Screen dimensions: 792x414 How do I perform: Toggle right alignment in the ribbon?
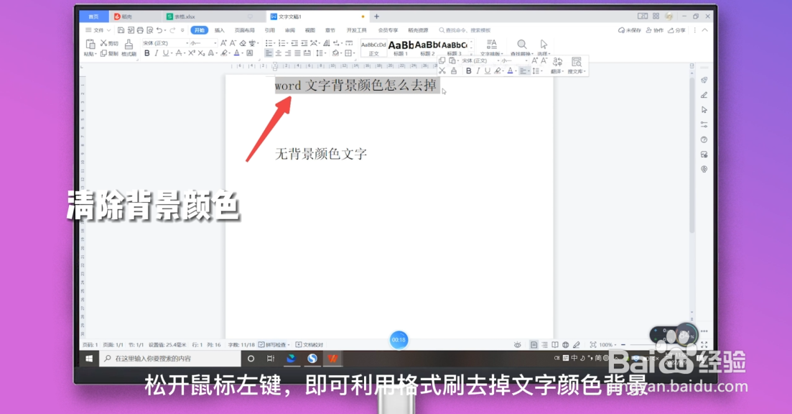pos(288,53)
